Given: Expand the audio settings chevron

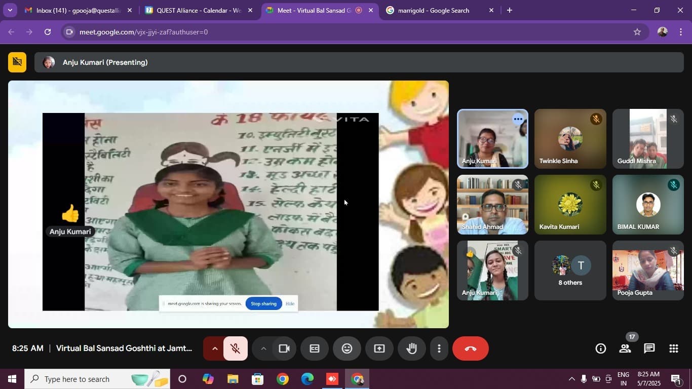Looking at the screenshot, I should [214, 348].
